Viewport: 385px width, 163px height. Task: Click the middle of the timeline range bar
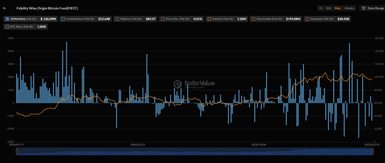coord(195,151)
